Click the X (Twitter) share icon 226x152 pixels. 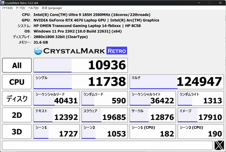(x=219, y=145)
